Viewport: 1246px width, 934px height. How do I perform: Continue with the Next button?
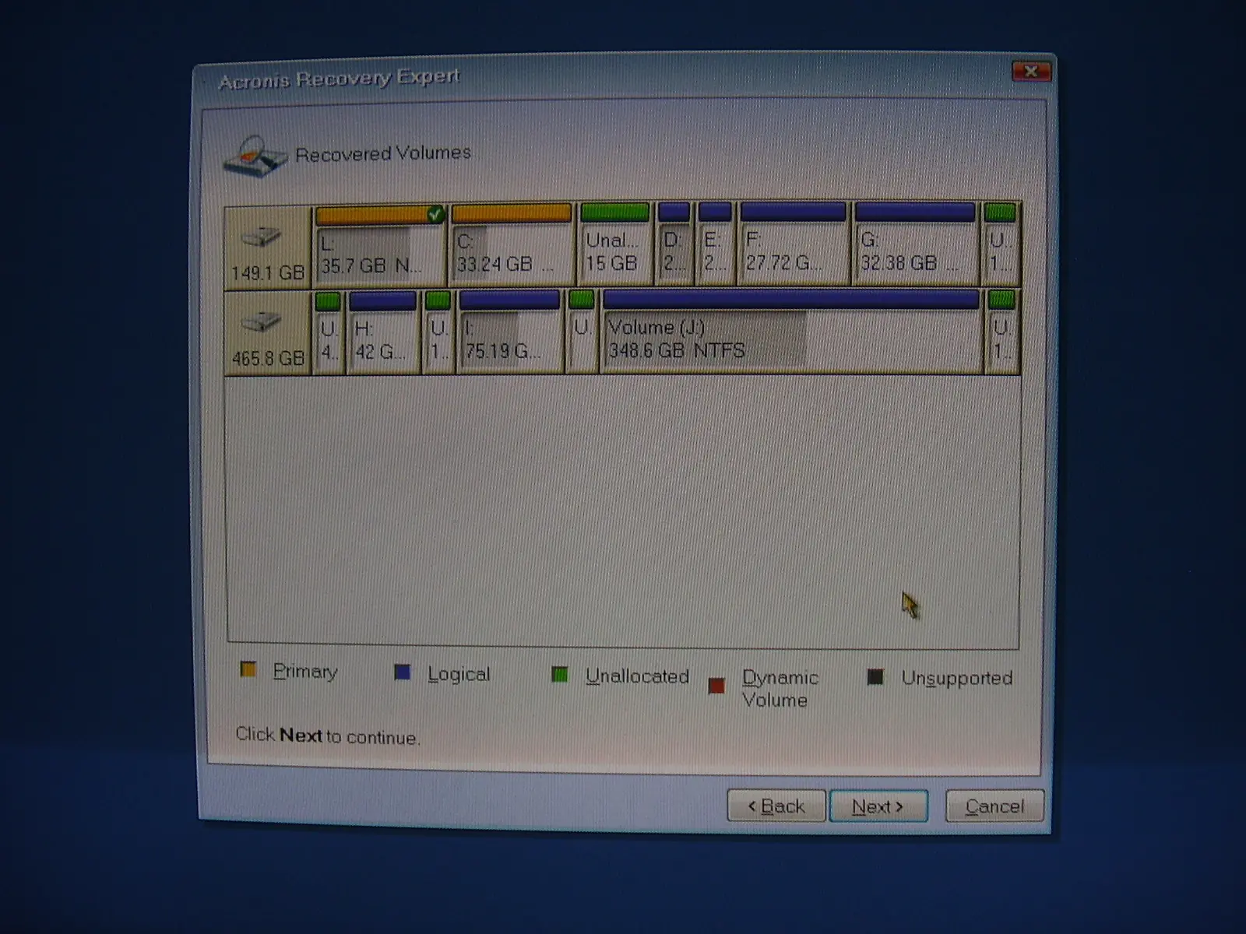[878, 806]
